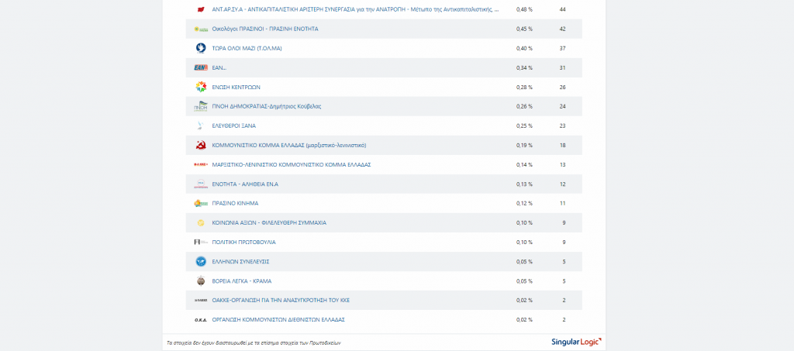The width and height of the screenshot is (794, 351).
Task: Click the ΜΑΡΞΙΣΤΙΚΟ-ΛΕΝΙΝΙΣΤΙΚΟ ΚΟΜΜΟΥΝΙΣΤΙΚΟ ΚΟΜΜΑ logo
Action: coord(201,165)
